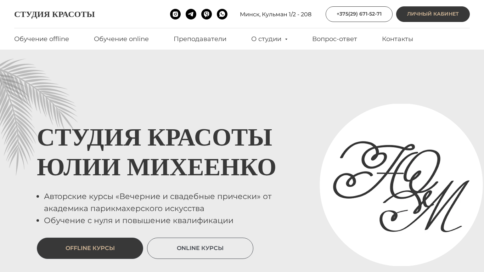
Task: Click the address Минск, Кульман 1/2 - 208
Action: tap(276, 14)
